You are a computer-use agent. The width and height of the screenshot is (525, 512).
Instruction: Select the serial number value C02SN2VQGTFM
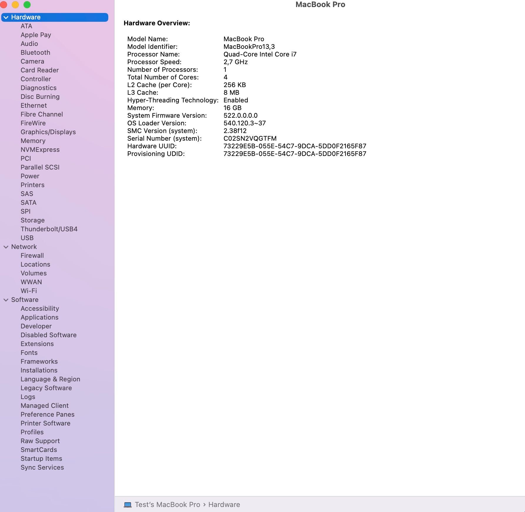click(250, 138)
